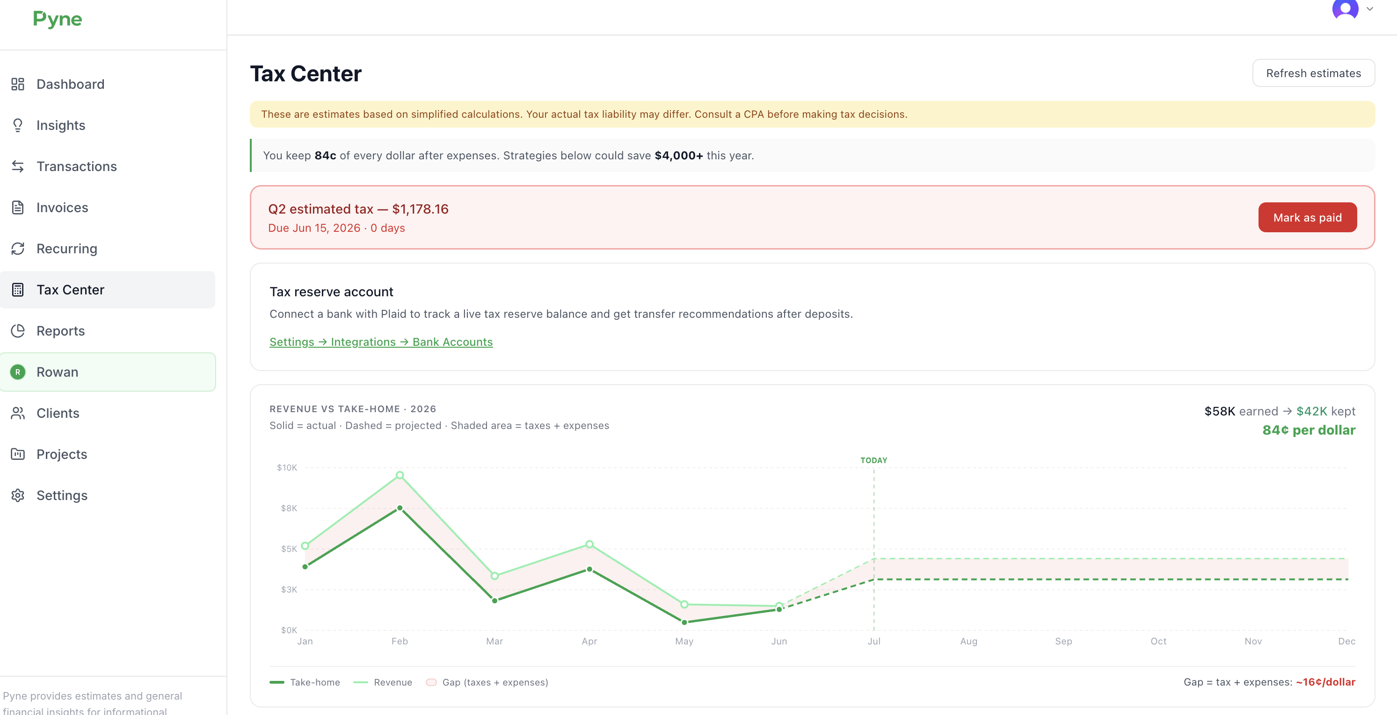Viewport: 1397px width, 715px height.
Task: Open the Settings gear icon
Action: click(18, 496)
